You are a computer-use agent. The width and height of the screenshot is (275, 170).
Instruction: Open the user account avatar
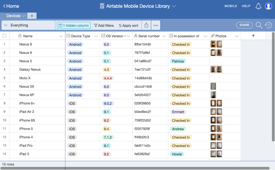click(268, 6)
